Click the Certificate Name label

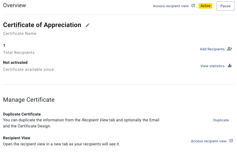[x=20, y=33]
